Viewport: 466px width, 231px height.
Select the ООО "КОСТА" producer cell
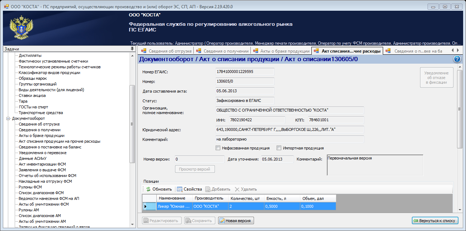point(210,206)
